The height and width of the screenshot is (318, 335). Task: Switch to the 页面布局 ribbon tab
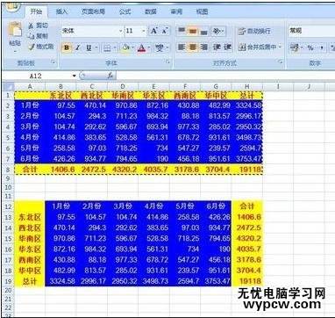[93, 11]
